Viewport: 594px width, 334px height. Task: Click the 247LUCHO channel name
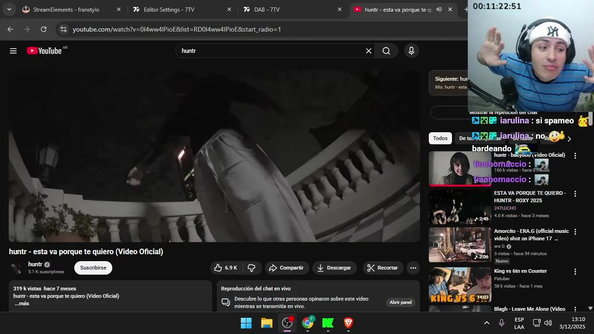click(505, 208)
